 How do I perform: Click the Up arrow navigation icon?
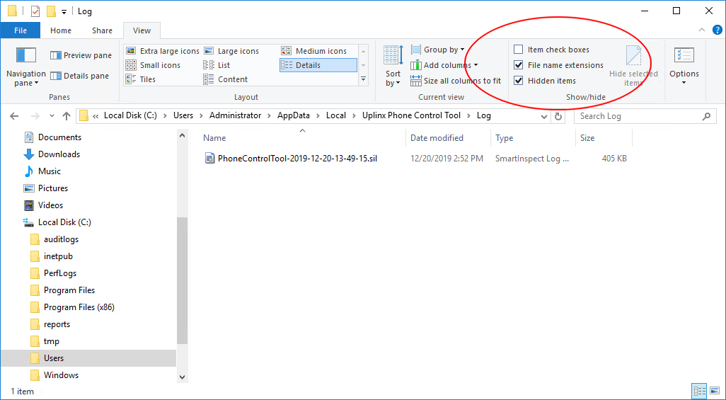click(x=67, y=116)
